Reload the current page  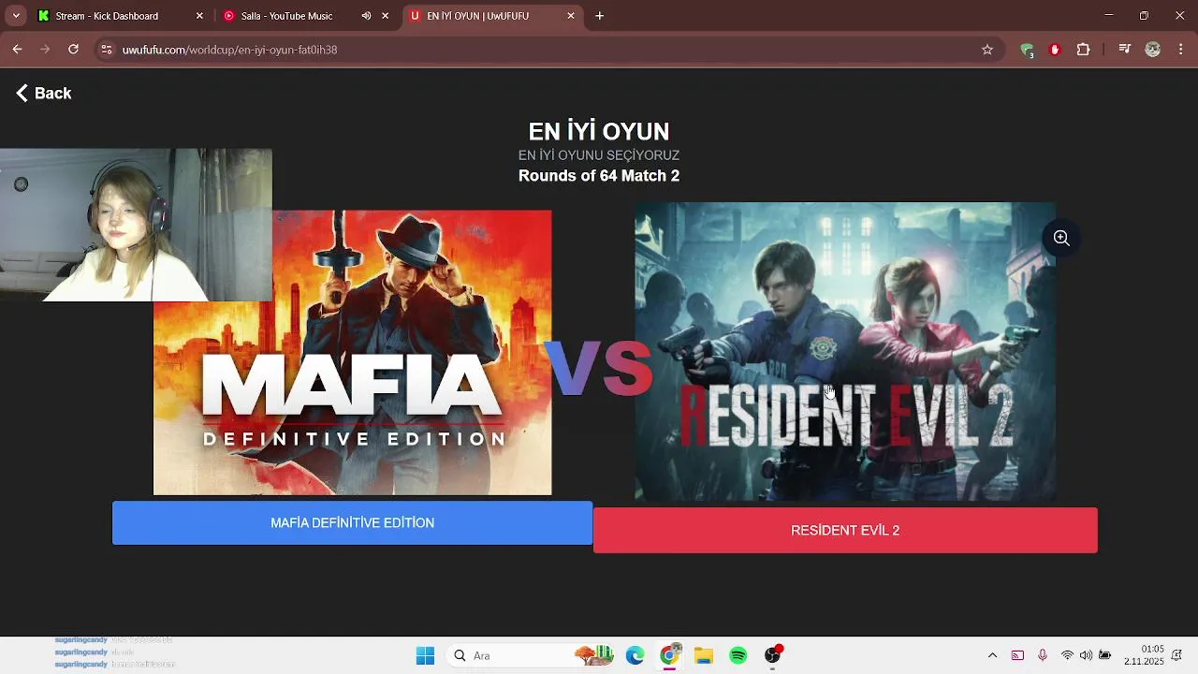click(x=73, y=50)
